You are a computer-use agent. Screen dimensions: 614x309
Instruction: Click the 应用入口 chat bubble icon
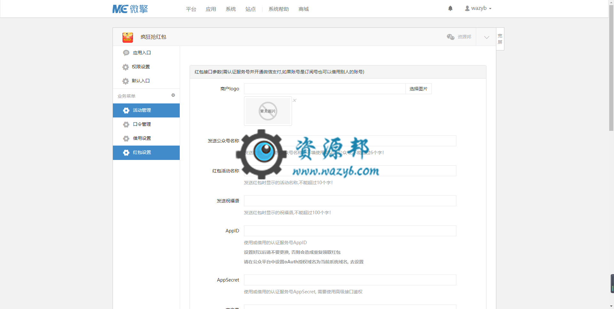coord(126,53)
